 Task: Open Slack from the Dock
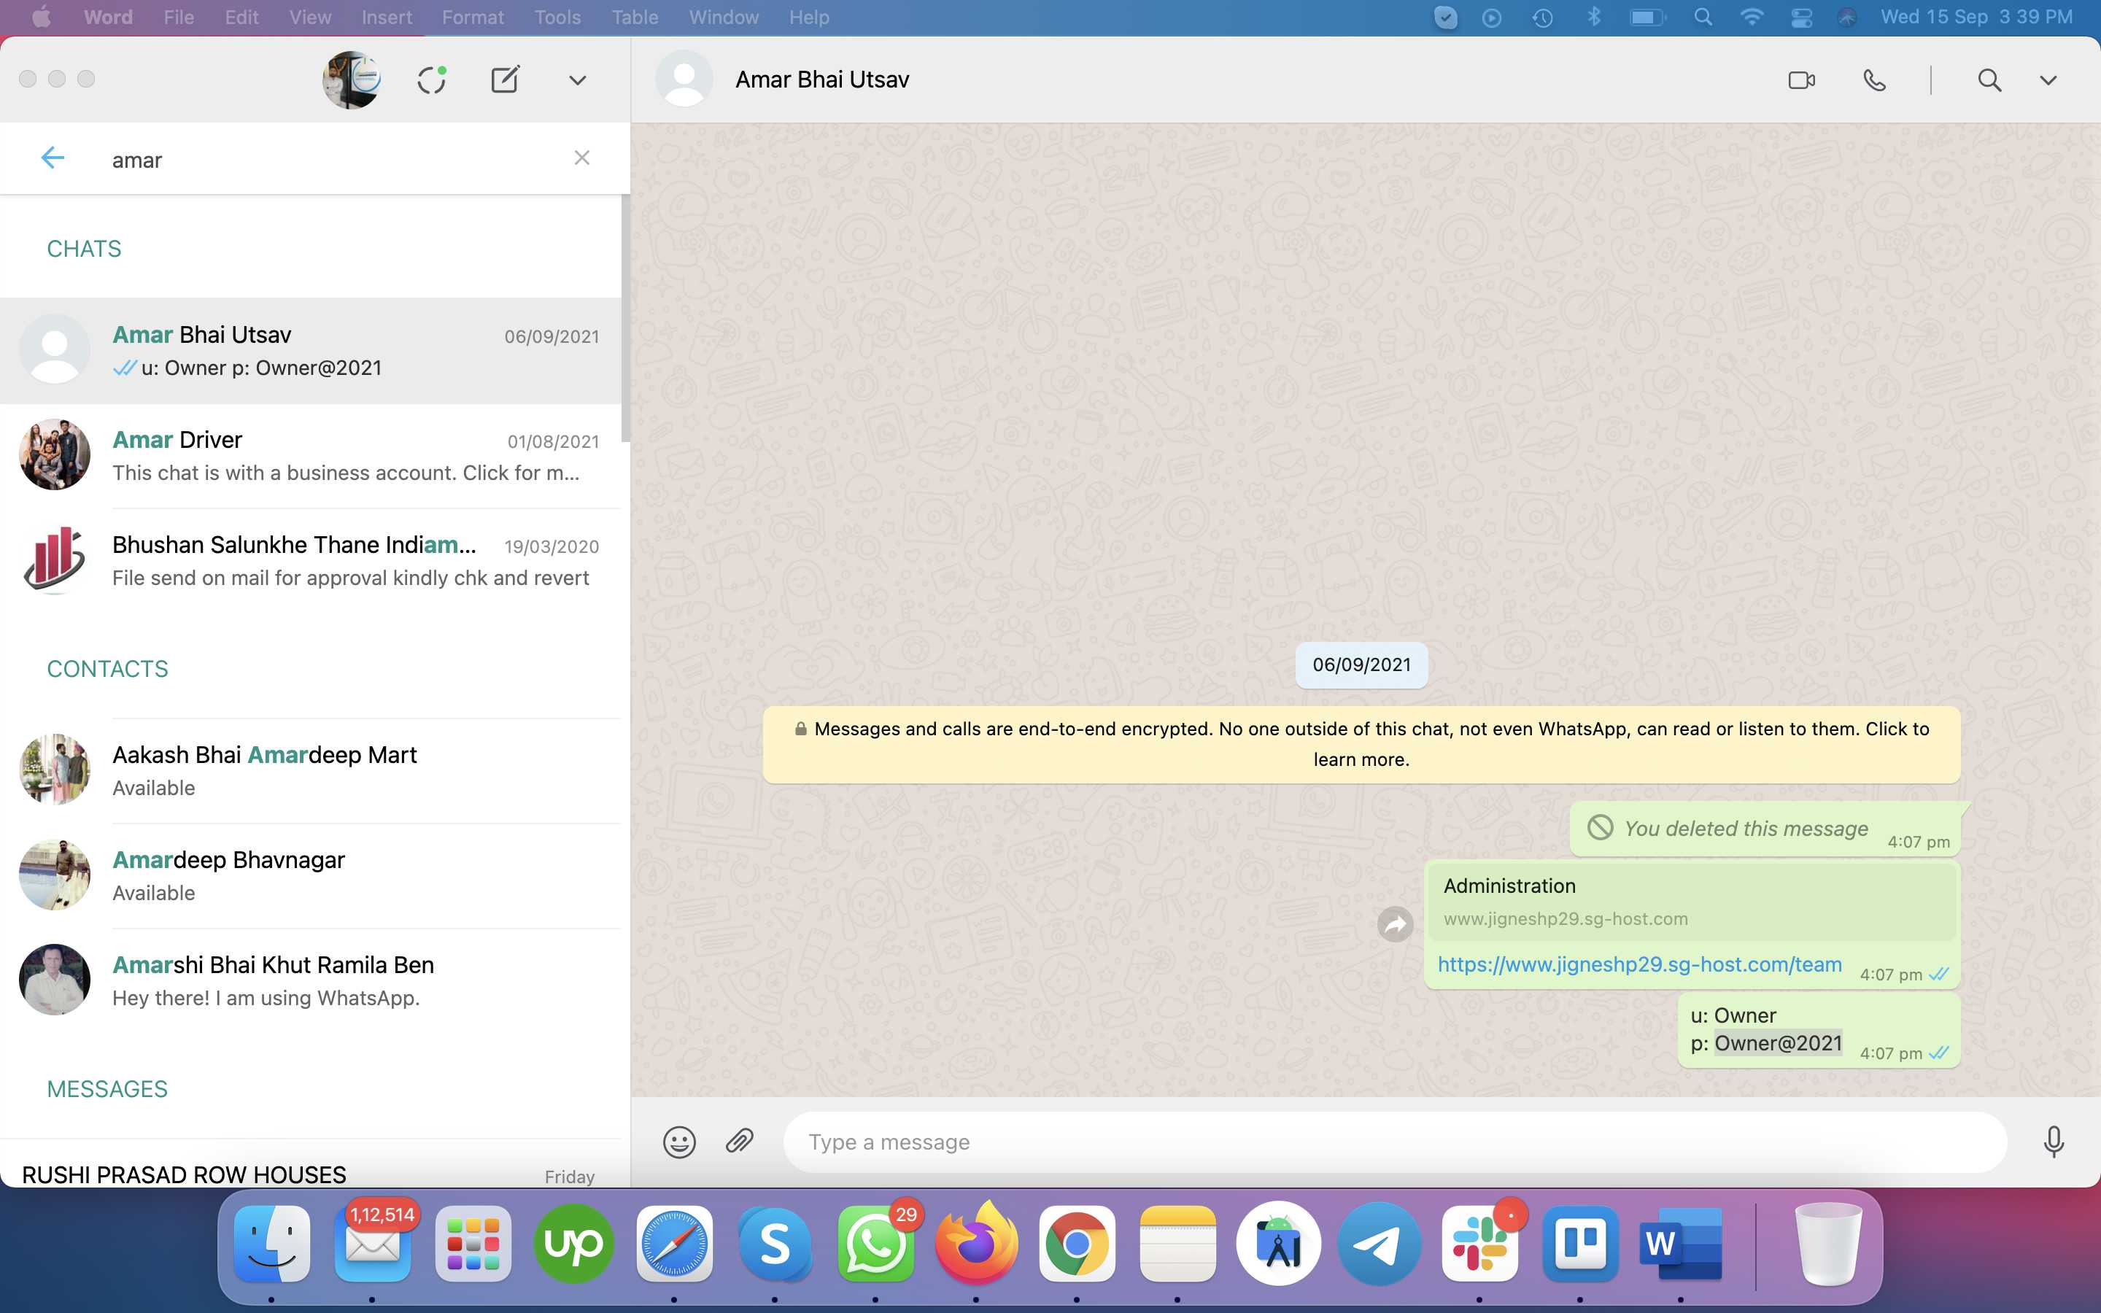click(1480, 1244)
